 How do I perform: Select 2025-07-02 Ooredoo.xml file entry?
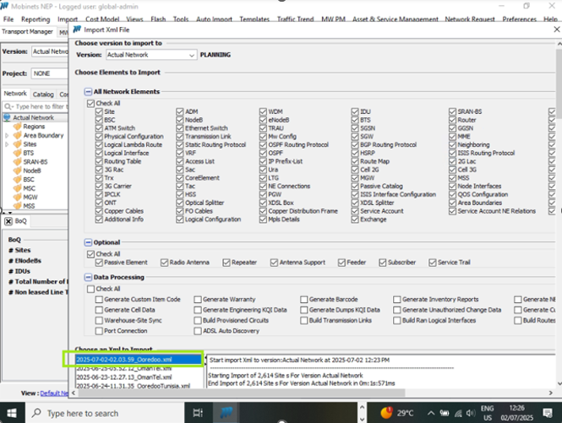tap(135, 359)
